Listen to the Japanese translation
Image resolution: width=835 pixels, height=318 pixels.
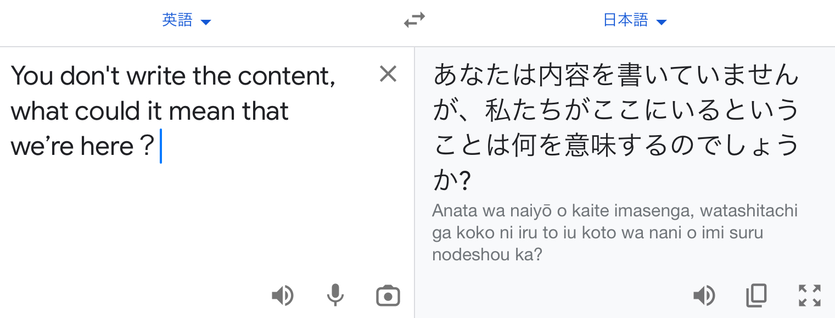[x=704, y=296]
